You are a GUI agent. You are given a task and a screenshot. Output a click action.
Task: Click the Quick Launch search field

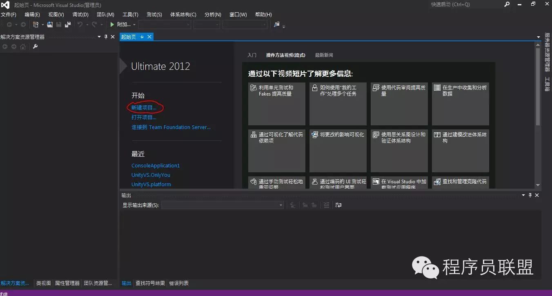(466, 4)
